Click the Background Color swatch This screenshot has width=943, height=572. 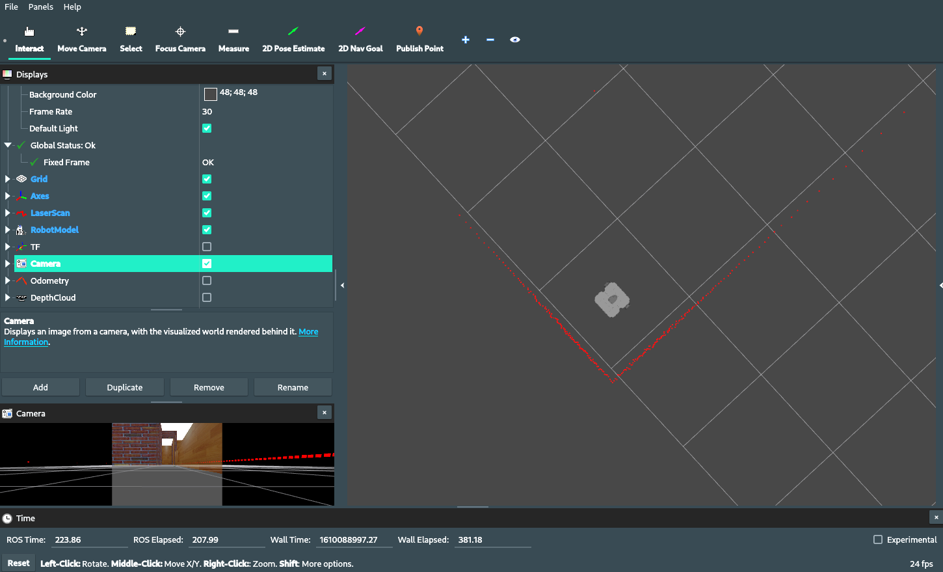210,94
